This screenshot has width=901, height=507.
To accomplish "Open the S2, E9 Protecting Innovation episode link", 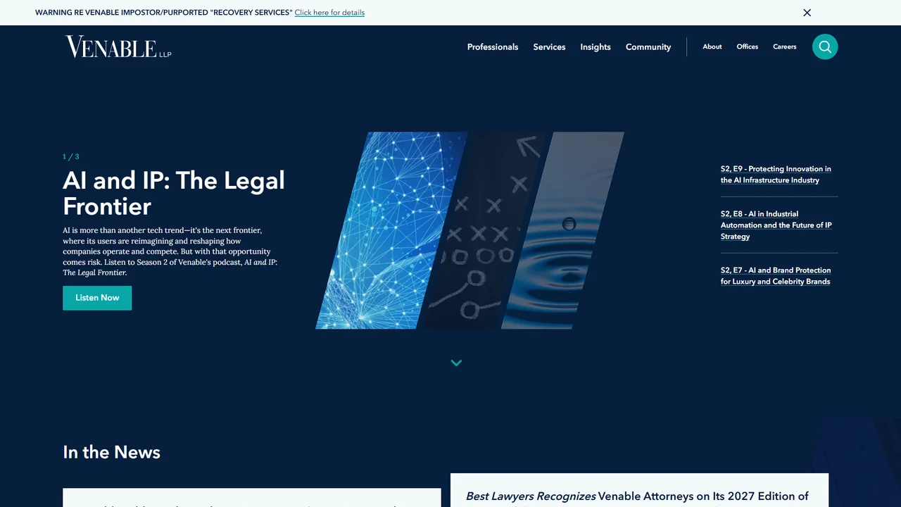I will (x=776, y=175).
